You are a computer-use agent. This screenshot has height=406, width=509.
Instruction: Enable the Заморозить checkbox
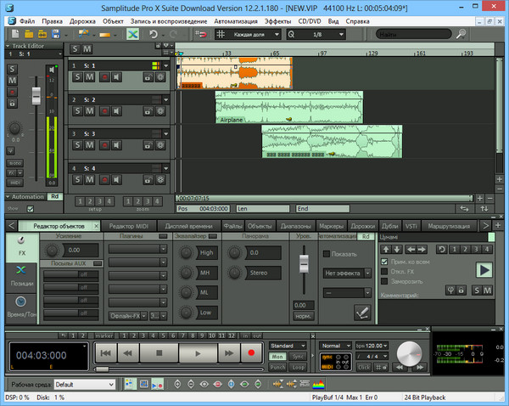[x=384, y=281]
